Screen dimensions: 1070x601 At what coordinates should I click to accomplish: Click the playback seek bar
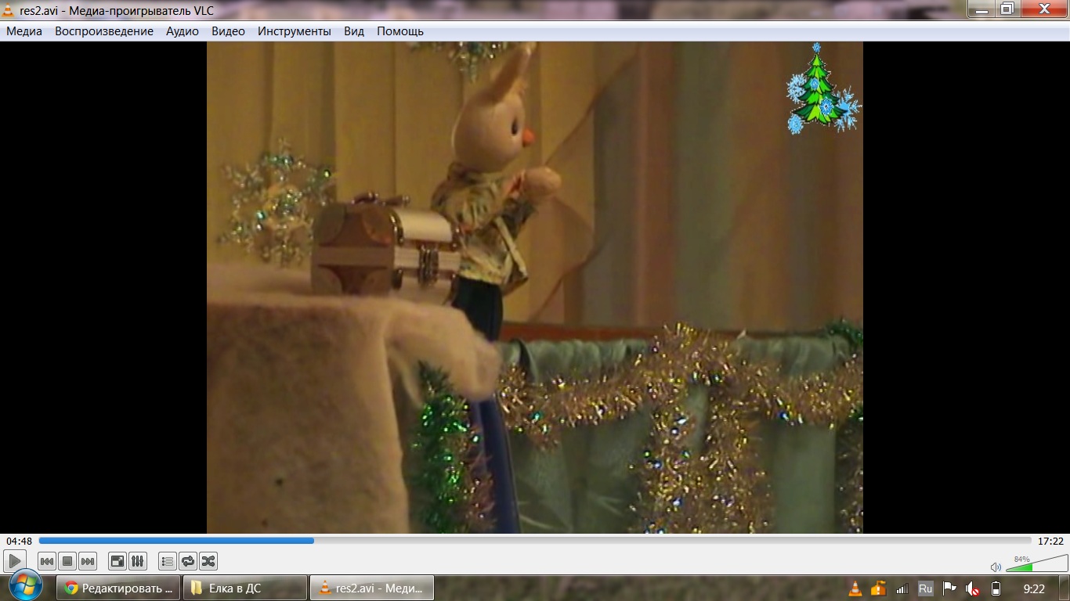pos(535,541)
